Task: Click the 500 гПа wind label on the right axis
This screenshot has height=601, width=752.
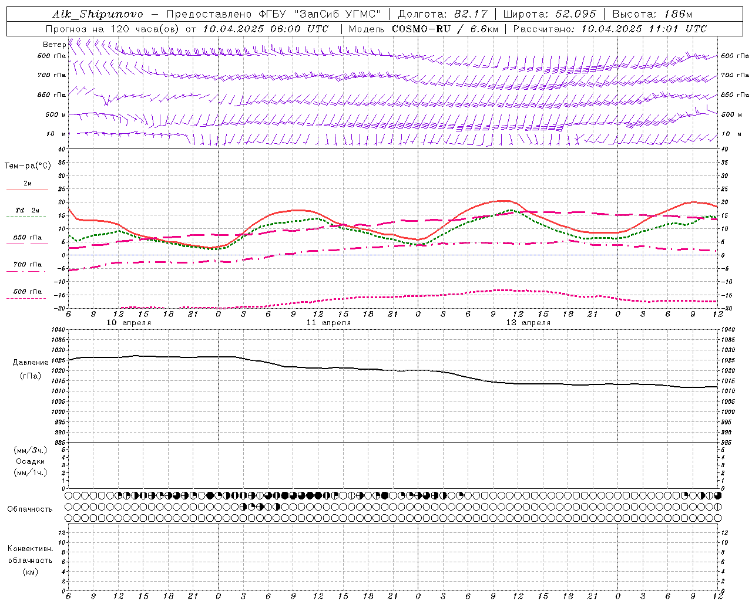Action: click(x=735, y=56)
